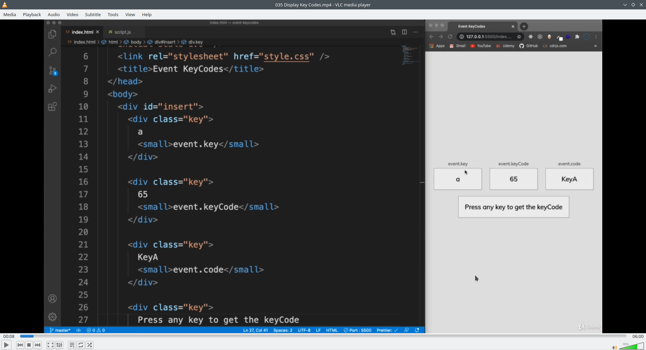Change encoding via UTF-8
The image size is (646, 350).
tap(304, 330)
